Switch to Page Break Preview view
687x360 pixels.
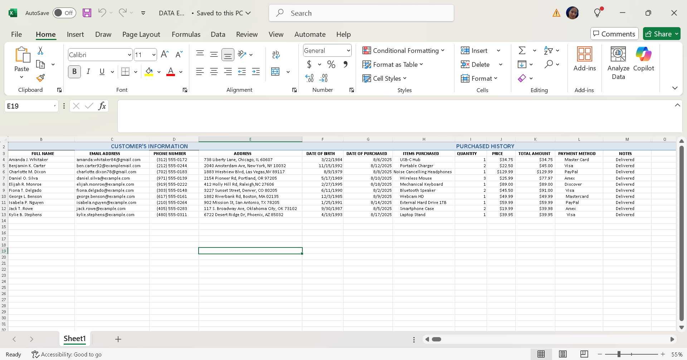point(584,354)
